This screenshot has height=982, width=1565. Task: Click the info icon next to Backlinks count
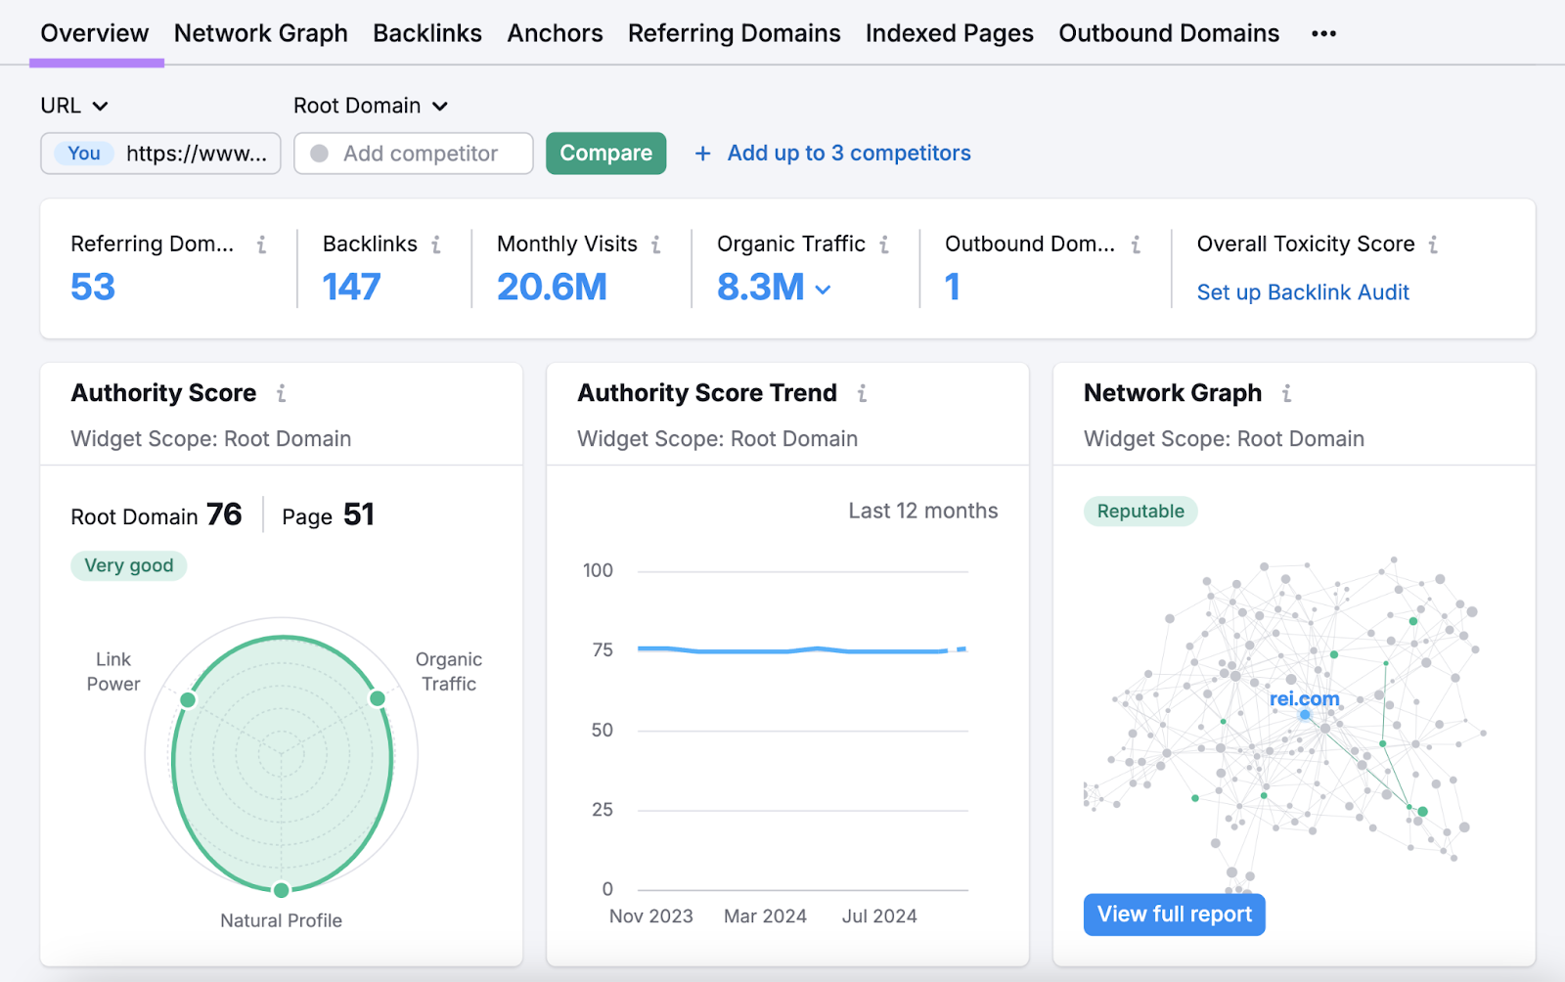click(x=436, y=245)
